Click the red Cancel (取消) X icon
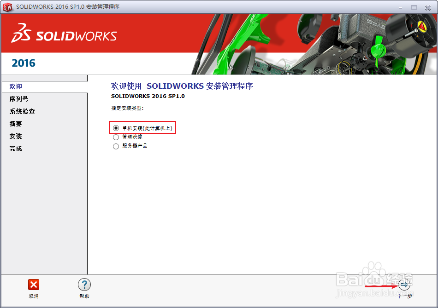Viewport: 438px width, 308px height. click(34, 285)
